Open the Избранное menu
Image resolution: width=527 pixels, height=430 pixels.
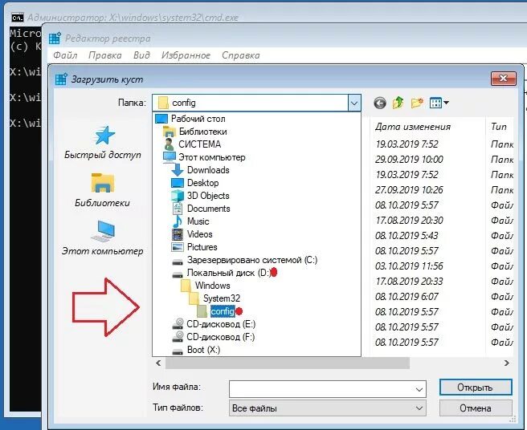[x=186, y=55]
